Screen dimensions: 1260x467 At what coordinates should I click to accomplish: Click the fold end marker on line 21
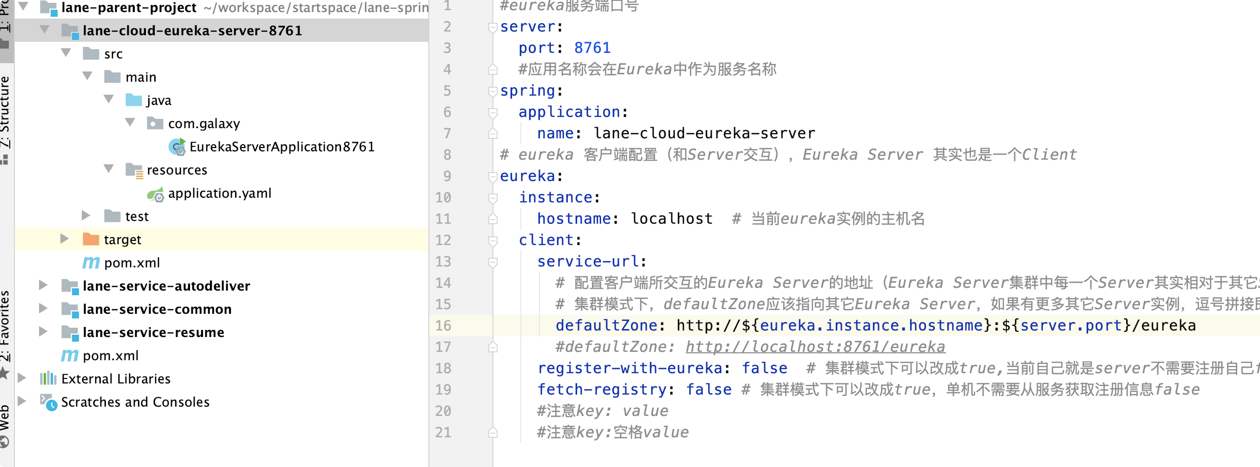[492, 433]
